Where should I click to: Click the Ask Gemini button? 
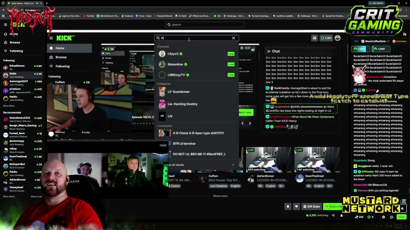(376, 3)
